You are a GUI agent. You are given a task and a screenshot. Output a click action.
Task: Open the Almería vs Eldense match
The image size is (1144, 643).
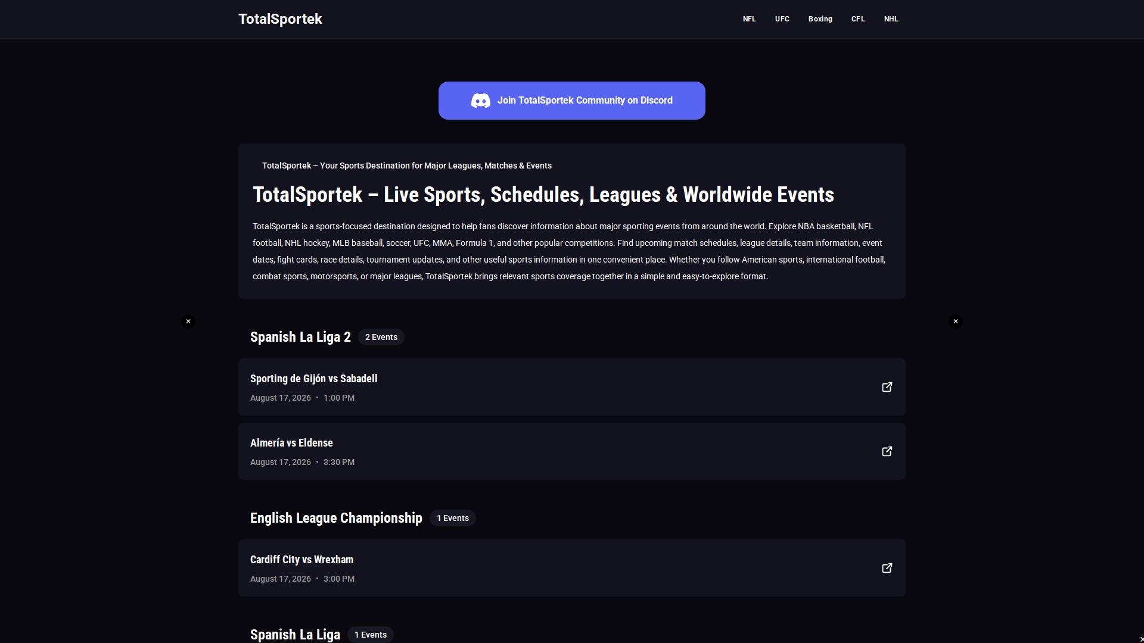[572, 451]
